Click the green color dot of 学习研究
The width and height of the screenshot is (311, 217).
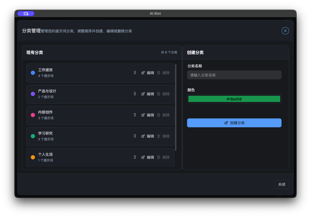(33, 136)
